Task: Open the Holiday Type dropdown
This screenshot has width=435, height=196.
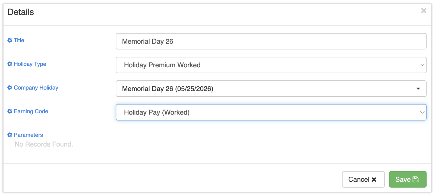Action: point(271,65)
